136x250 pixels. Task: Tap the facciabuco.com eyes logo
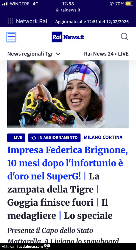pyautogui.click(x=47, y=246)
